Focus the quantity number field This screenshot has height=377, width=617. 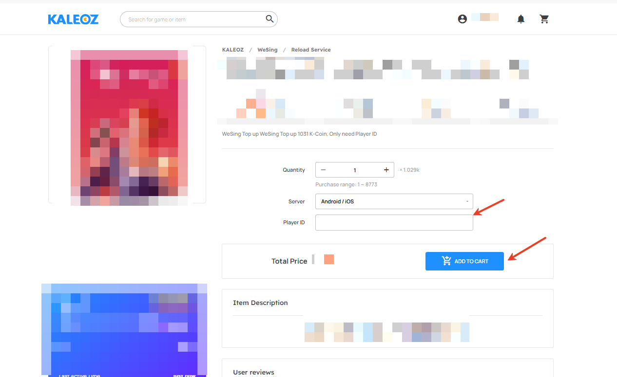tap(355, 170)
